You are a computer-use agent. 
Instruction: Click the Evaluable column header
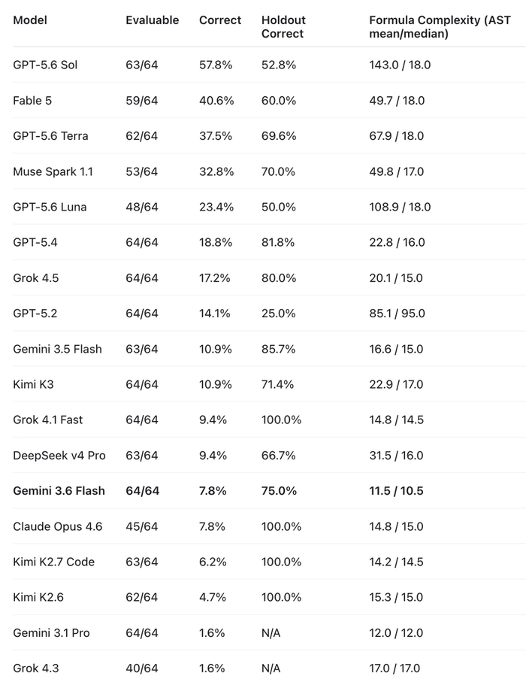pyautogui.click(x=152, y=20)
